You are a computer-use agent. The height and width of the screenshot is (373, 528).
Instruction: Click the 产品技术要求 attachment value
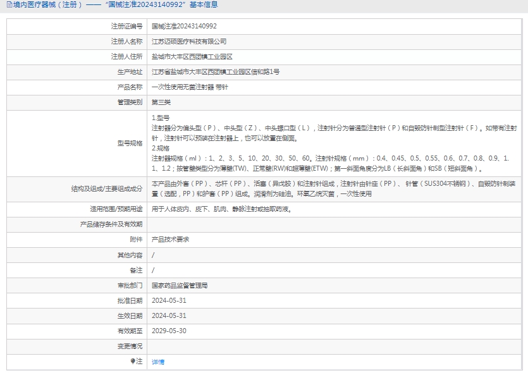170,240
